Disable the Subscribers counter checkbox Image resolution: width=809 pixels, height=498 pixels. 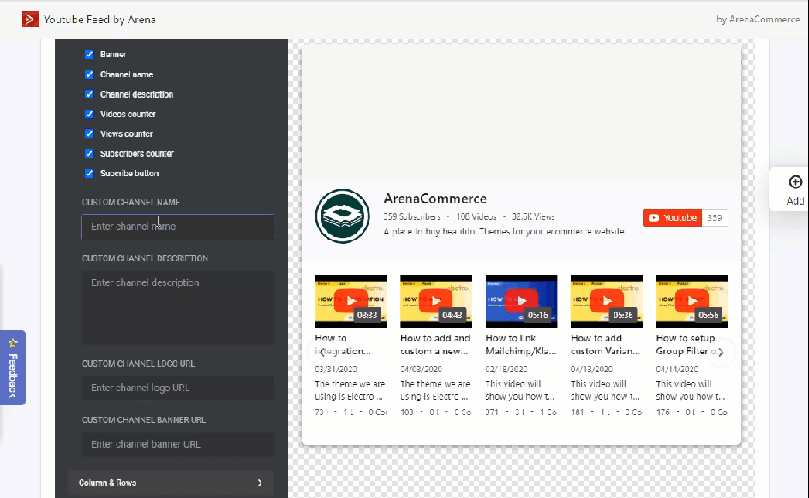[x=89, y=153]
